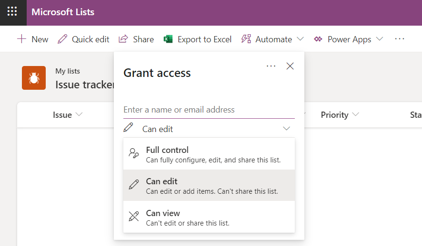This screenshot has height=246, width=422.
Task: Click the Excel icon for export
Action: coord(168,39)
